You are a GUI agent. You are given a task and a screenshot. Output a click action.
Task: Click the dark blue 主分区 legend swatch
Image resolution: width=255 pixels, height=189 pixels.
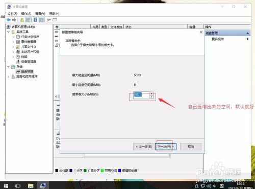tap(71, 171)
